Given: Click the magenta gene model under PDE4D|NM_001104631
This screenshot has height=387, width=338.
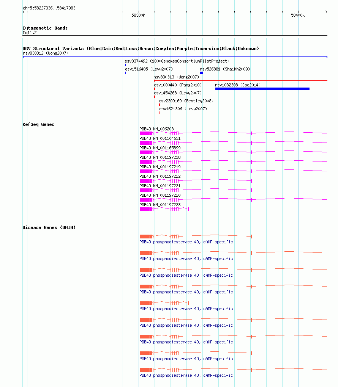Looking at the screenshot, I should (x=233, y=143).
